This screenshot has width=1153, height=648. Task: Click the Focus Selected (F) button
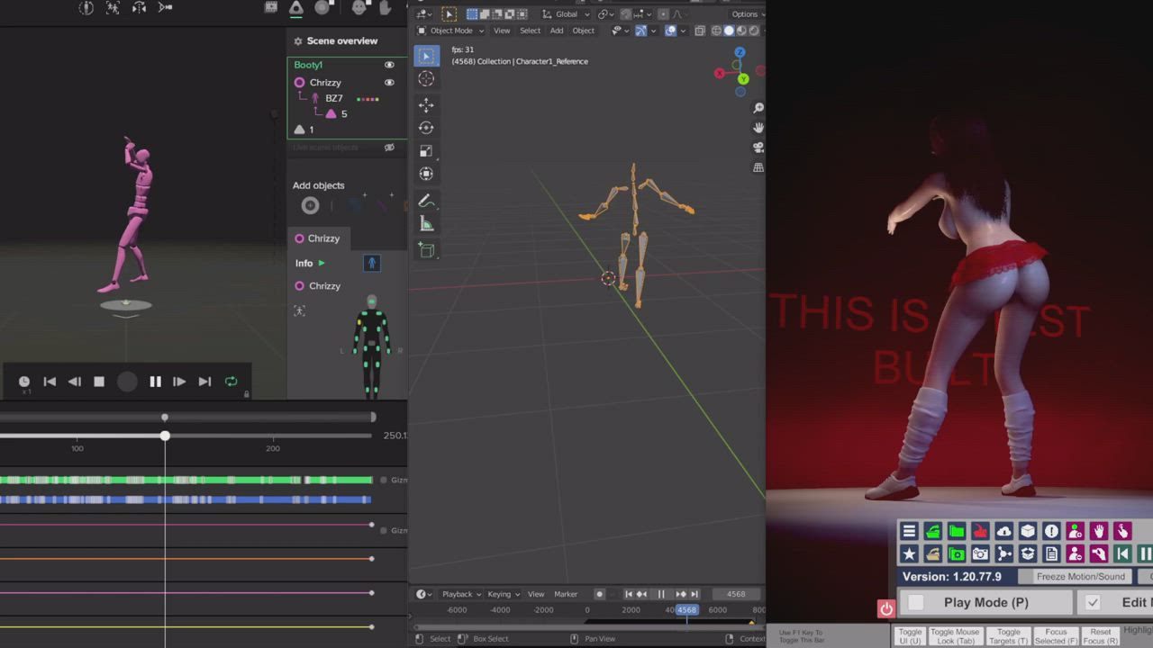(x=1056, y=635)
